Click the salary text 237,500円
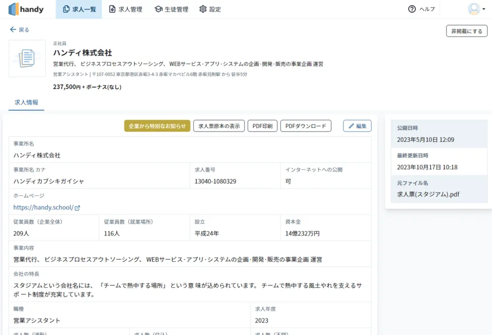 point(67,87)
